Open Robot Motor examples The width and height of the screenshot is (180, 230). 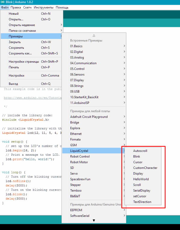[x=94, y=162]
